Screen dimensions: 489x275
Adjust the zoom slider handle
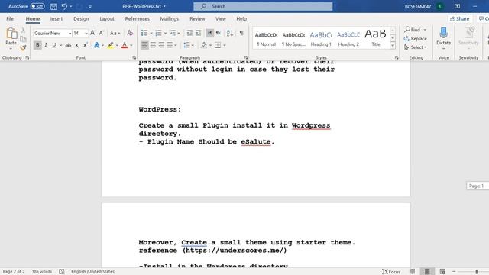[477, 272]
